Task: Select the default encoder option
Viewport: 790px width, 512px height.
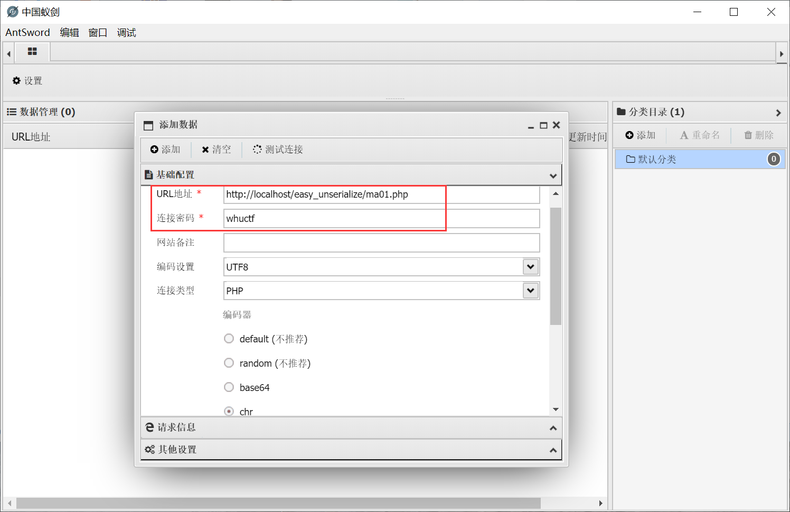Action: pos(229,338)
